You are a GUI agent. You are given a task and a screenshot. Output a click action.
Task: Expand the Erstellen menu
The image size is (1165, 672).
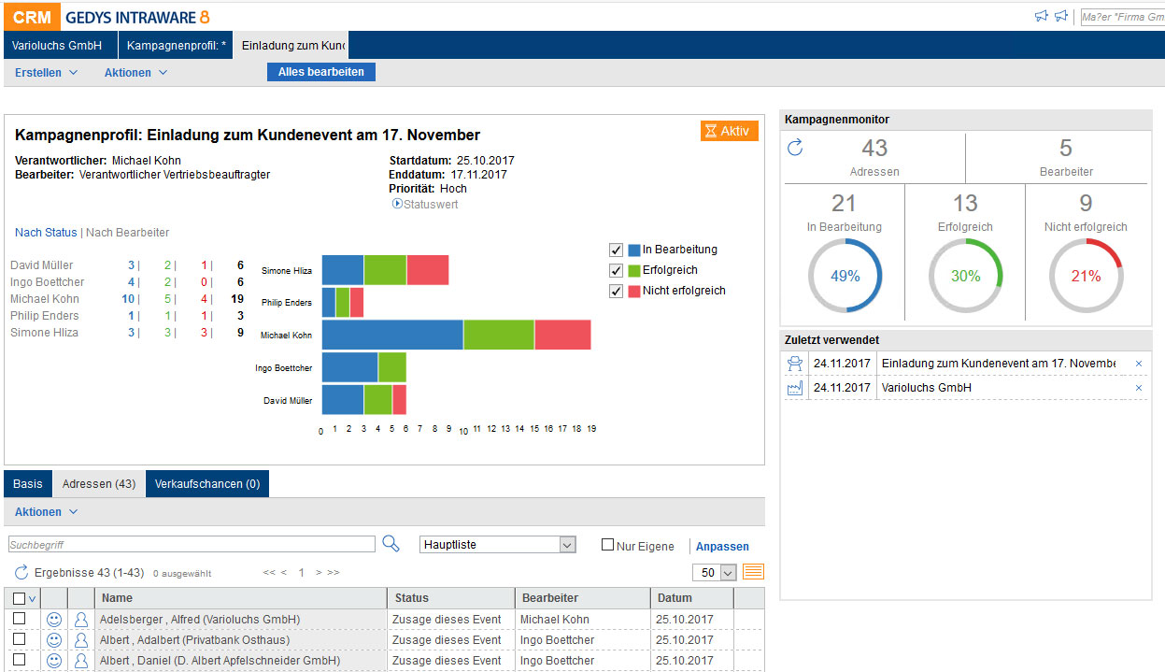[x=46, y=73]
